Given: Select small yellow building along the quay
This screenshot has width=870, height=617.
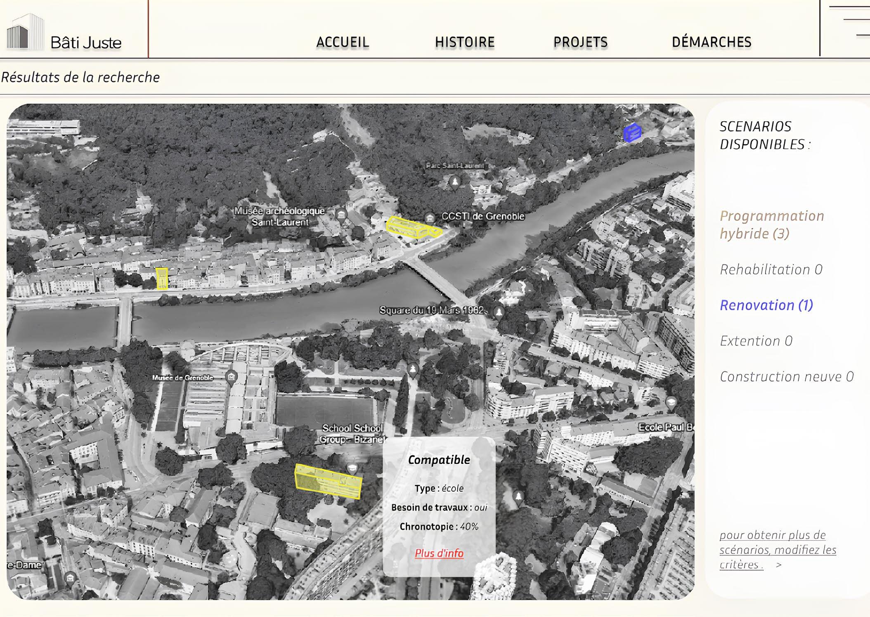Looking at the screenshot, I should (162, 279).
